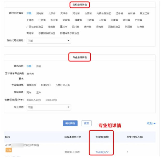Filter schools by 北京市
Viewport: 161px width, 159px height.
52,13
